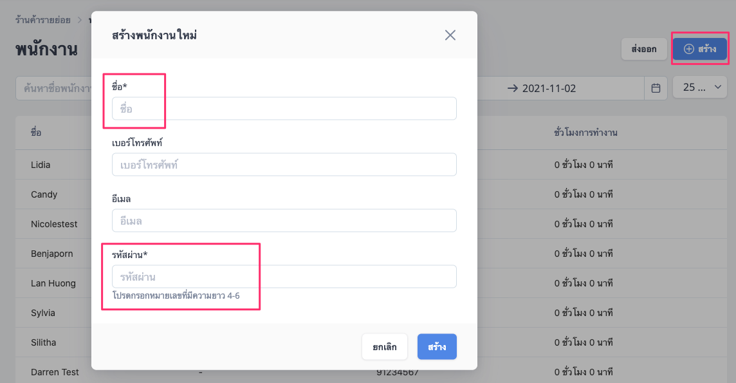The image size is (736, 383).
Task: Expand the 25 per page dropdown
Action: point(700,88)
